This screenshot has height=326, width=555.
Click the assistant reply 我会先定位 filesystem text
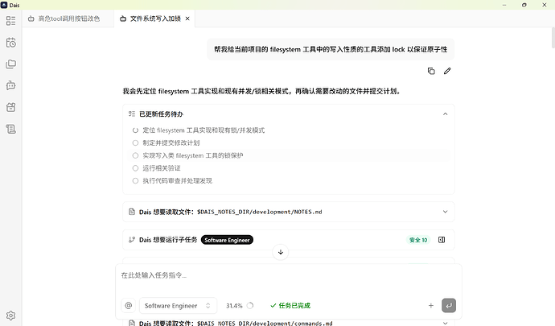pos(262,92)
